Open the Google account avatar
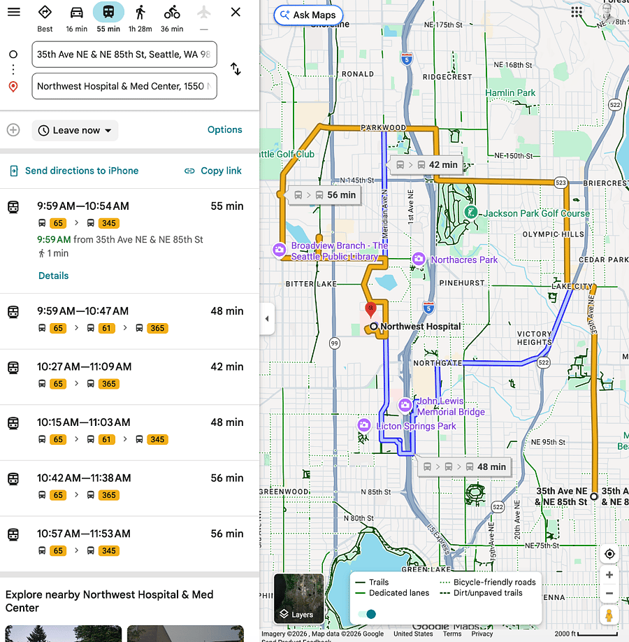The width and height of the screenshot is (629, 642). coord(608,11)
